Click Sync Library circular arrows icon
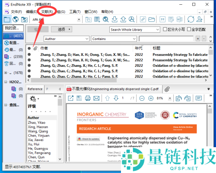216x173 pixels. pyautogui.click(x=191, y=19)
